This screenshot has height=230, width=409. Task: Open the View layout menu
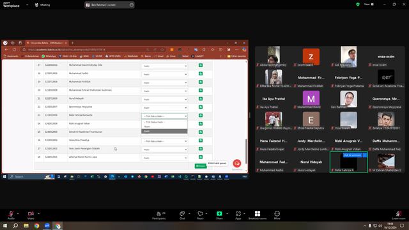pos(369,4)
